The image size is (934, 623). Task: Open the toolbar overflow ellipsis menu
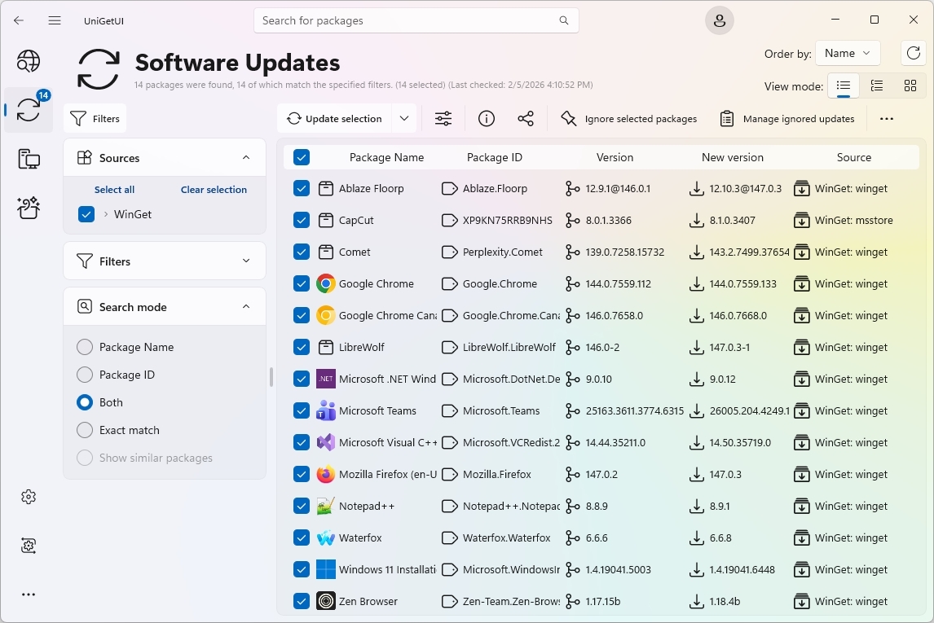click(x=886, y=118)
